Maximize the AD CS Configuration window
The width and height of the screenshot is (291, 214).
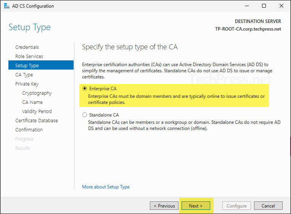click(x=264, y=6)
